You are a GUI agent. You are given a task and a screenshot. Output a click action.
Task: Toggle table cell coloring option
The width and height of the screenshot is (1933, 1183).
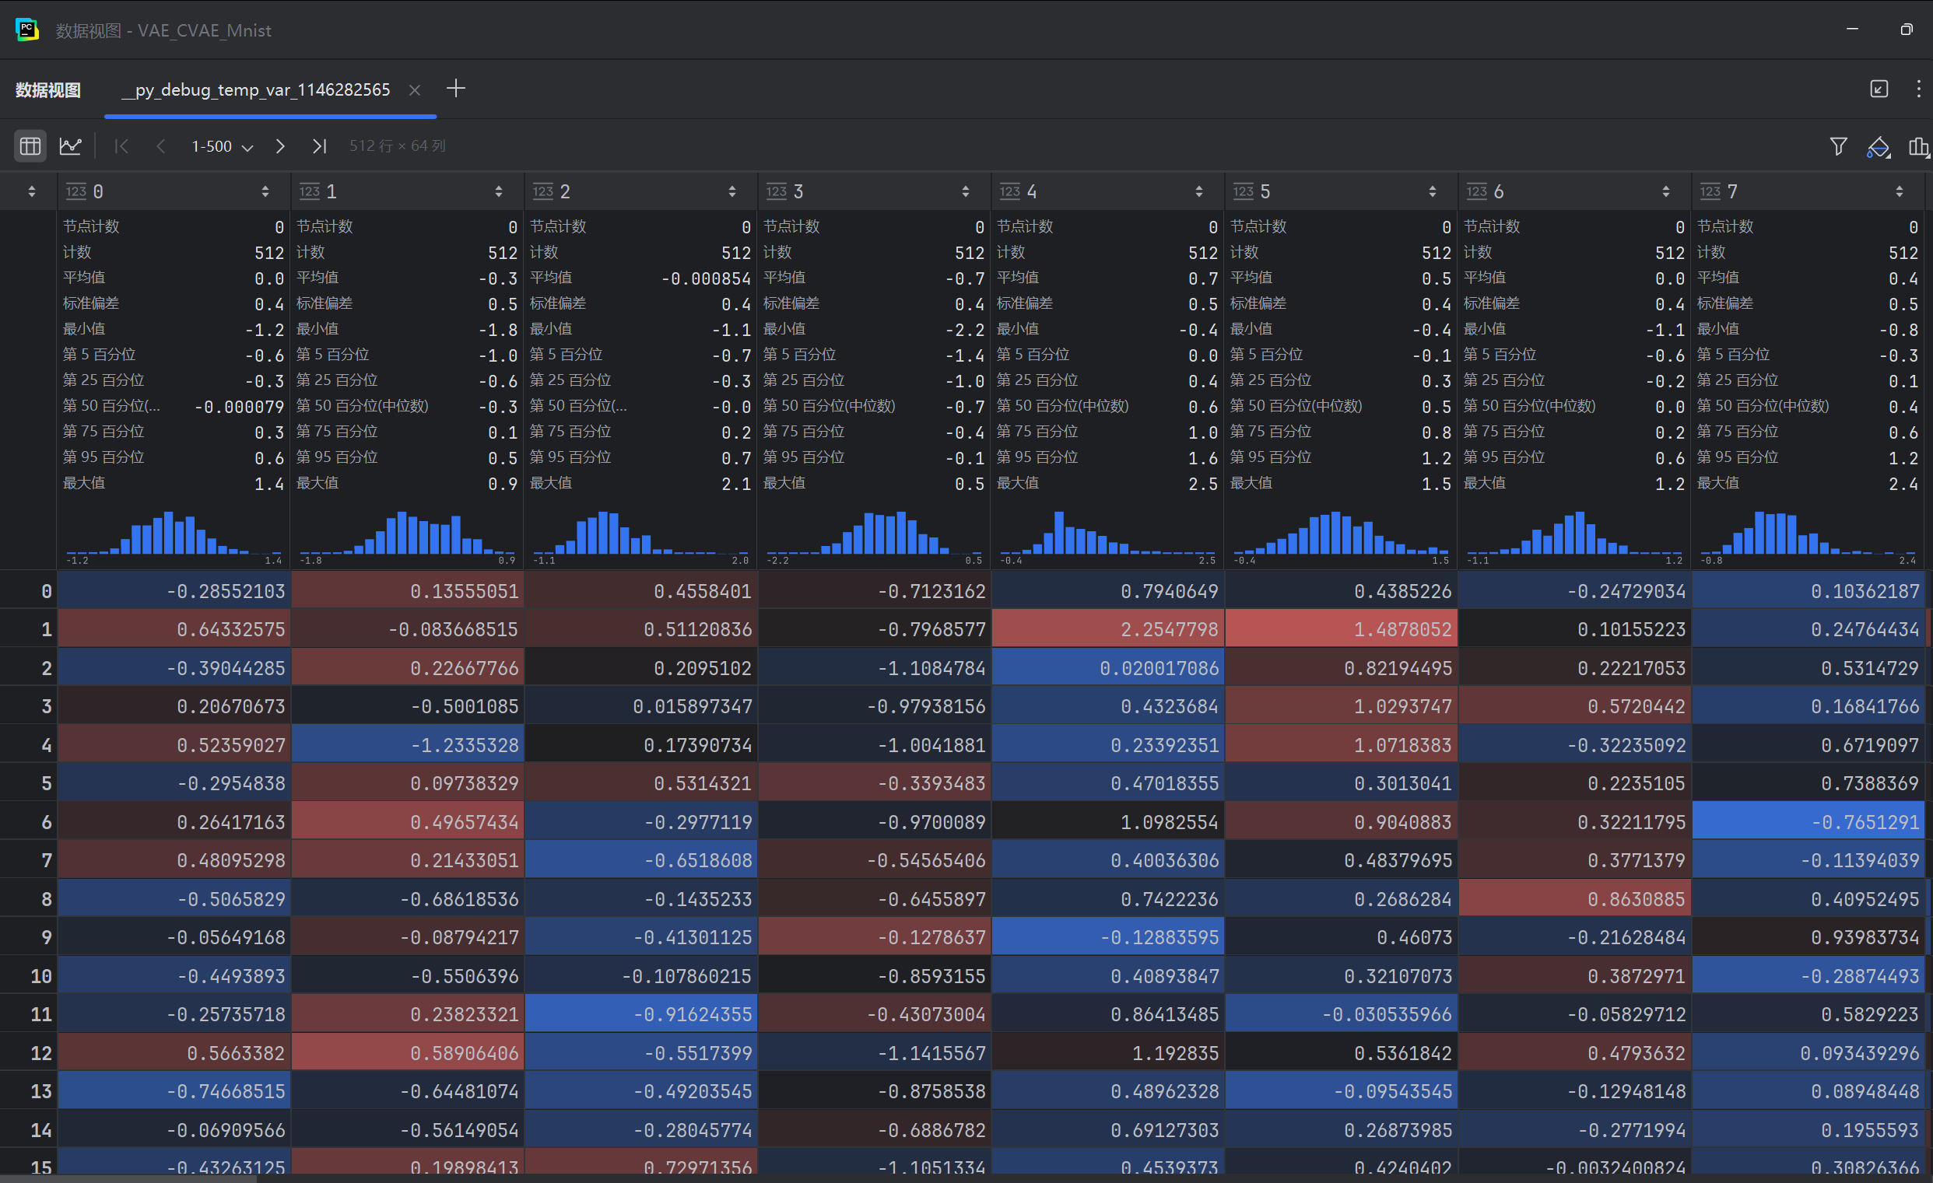pyautogui.click(x=1878, y=146)
